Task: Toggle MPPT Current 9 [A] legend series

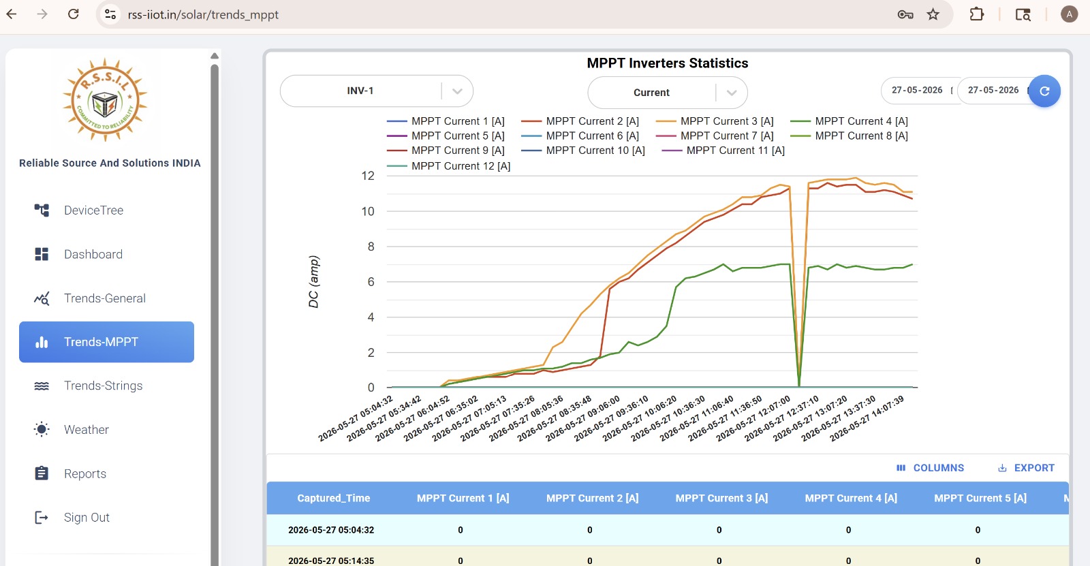Action: (x=446, y=151)
